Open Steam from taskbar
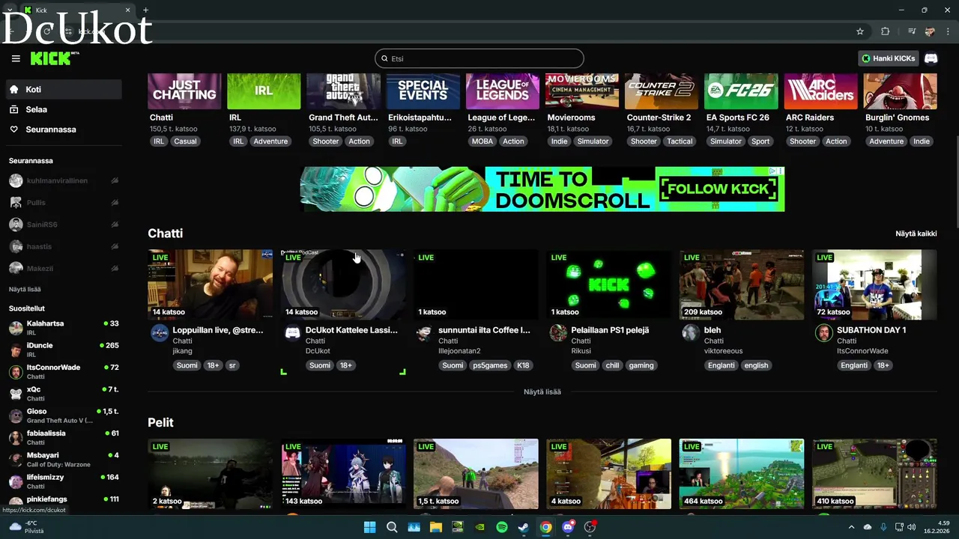This screenshot has width=959, height=539. pos(524,527)
